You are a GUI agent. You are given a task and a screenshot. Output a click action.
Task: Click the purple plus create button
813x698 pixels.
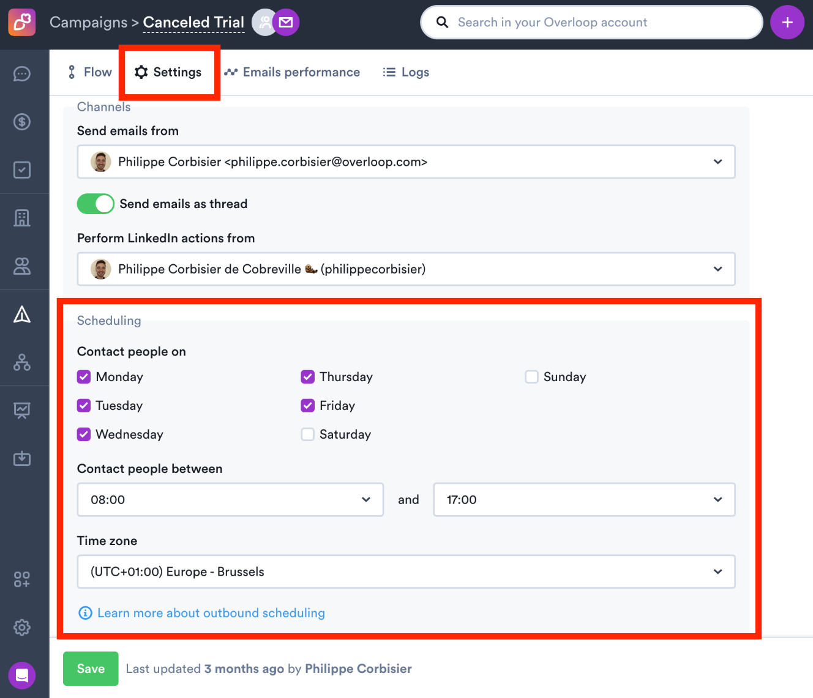tap(787, 22)
